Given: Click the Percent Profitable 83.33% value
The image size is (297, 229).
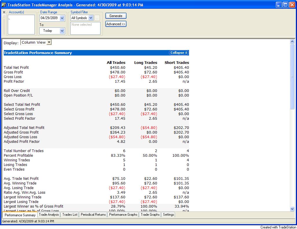Looking at the screenshot, I should (x=118, y=156).
